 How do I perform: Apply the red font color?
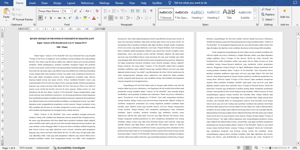click(94, 18)
